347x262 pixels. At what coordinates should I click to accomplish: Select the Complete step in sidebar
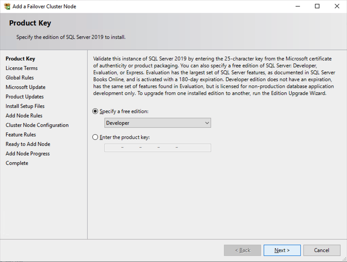click(x=17, y=163)
